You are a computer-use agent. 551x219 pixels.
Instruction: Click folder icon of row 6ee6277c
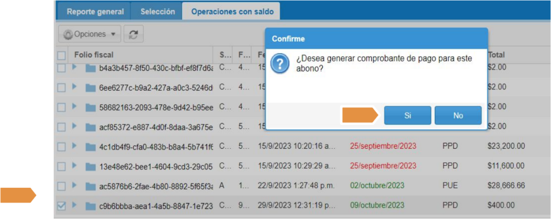point(90,87)
